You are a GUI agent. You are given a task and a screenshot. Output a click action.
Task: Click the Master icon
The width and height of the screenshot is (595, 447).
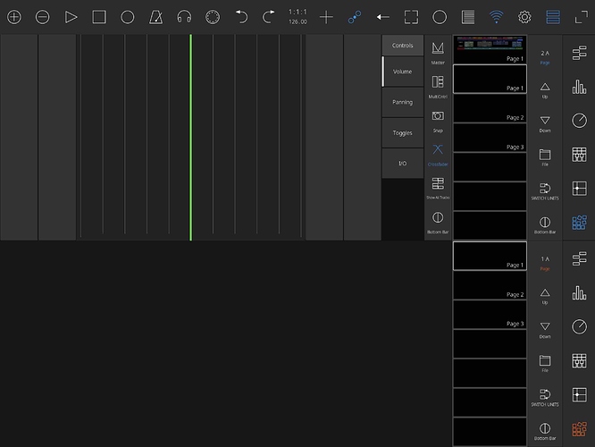click(438, 51)
